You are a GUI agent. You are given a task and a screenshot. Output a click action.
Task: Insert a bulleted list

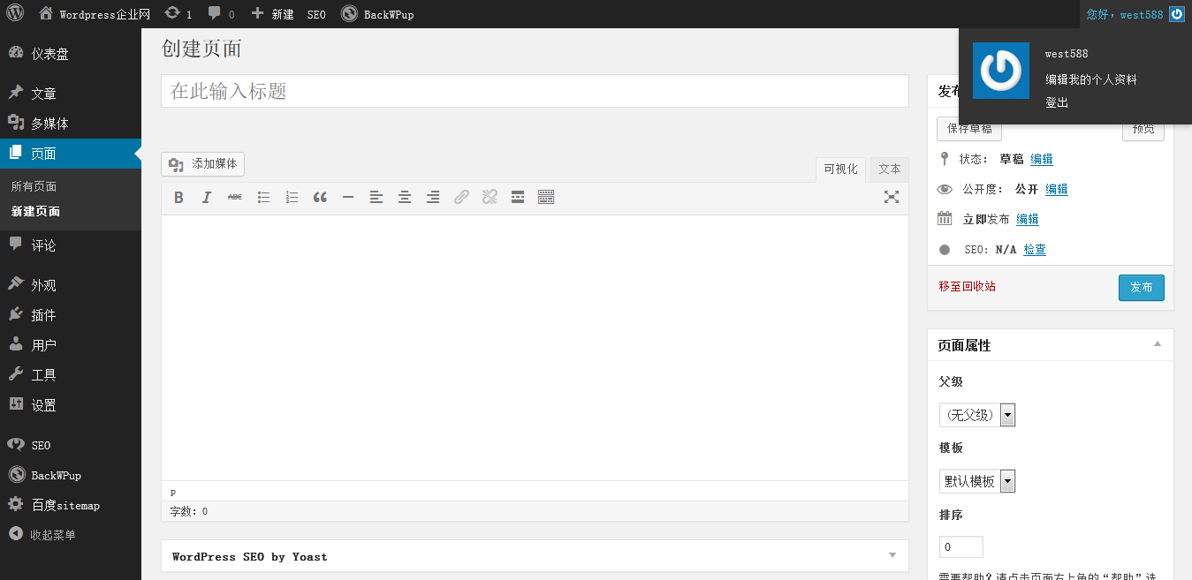point(263,198)
